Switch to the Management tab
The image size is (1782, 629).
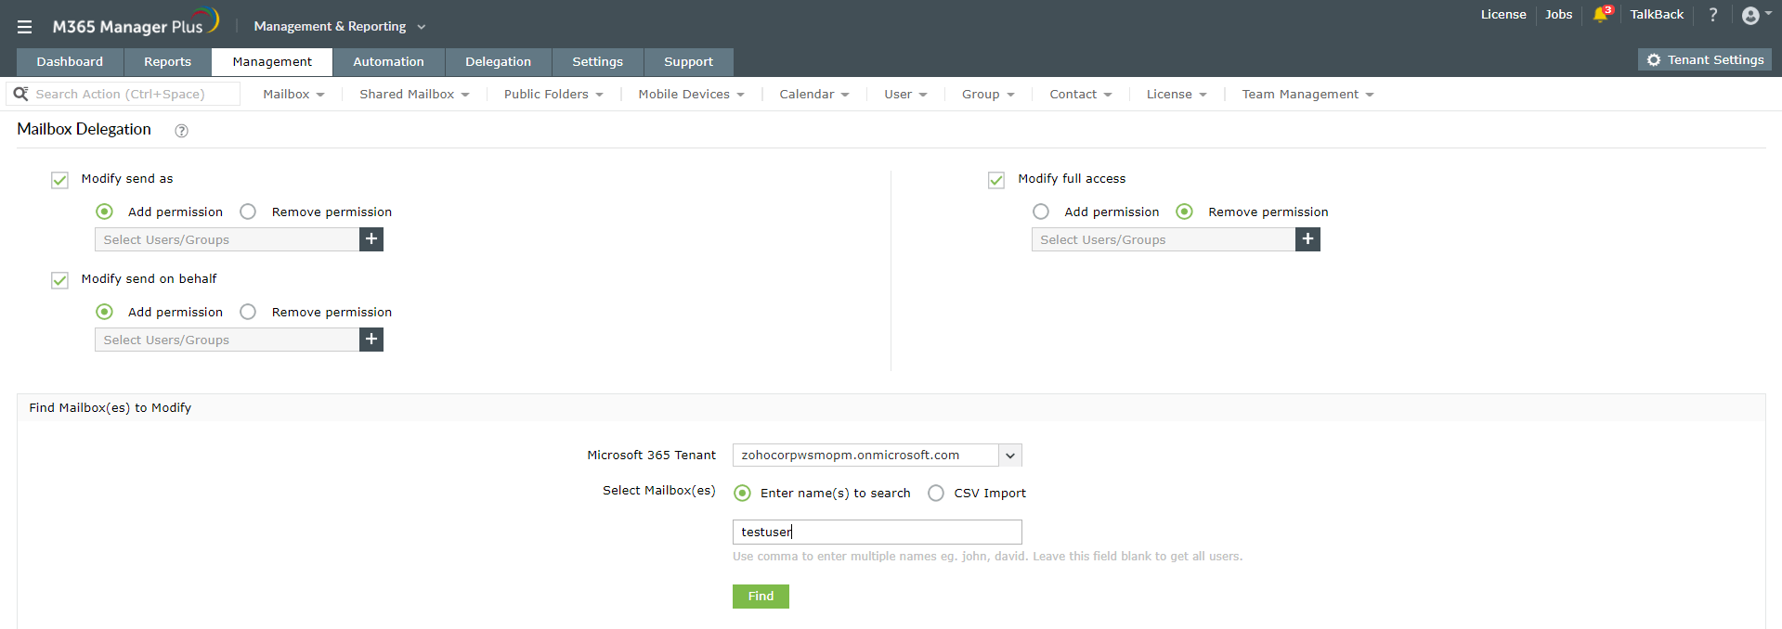tap(272, 62)
